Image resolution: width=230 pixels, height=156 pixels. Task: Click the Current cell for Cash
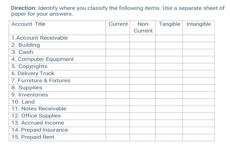click(118, 52)
